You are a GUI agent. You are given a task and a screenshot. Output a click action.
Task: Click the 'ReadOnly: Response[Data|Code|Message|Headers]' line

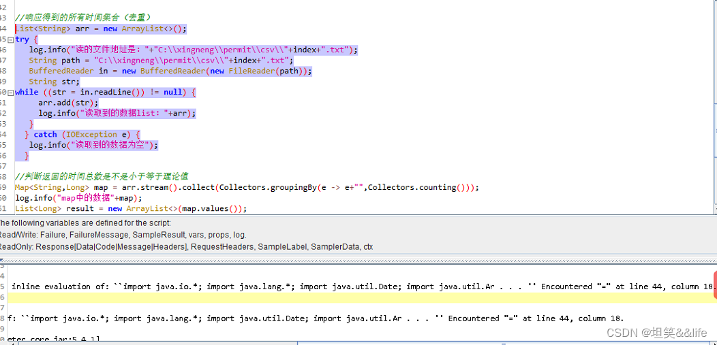186,247
